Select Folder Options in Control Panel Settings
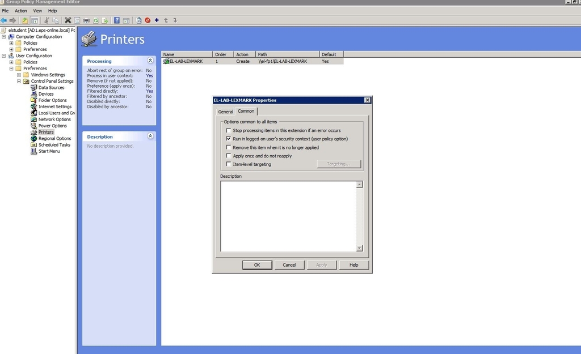 (x=32, y=100)
